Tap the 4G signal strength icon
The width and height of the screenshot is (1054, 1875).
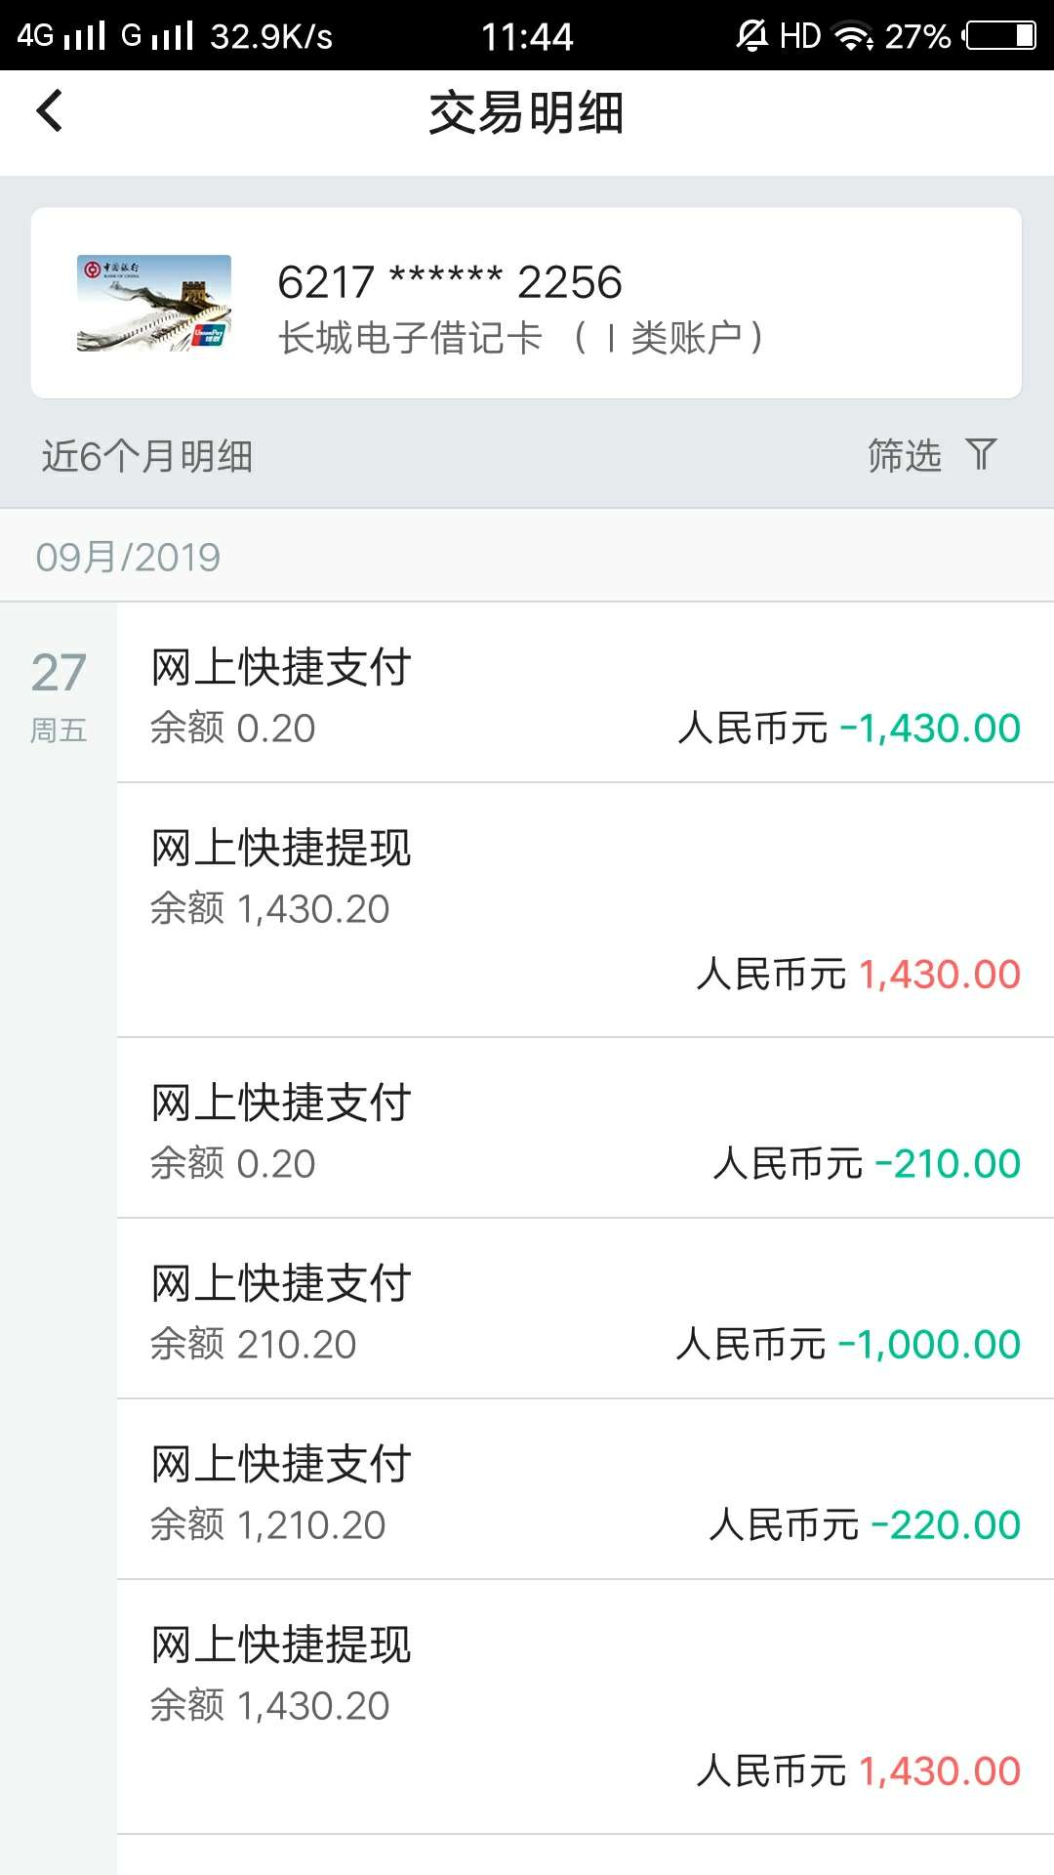click(61, 36)
